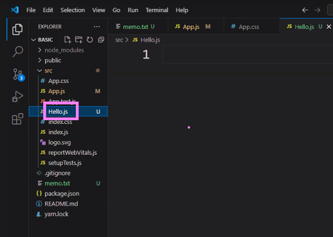Click the EXPLORER panel title

[50, 26]
